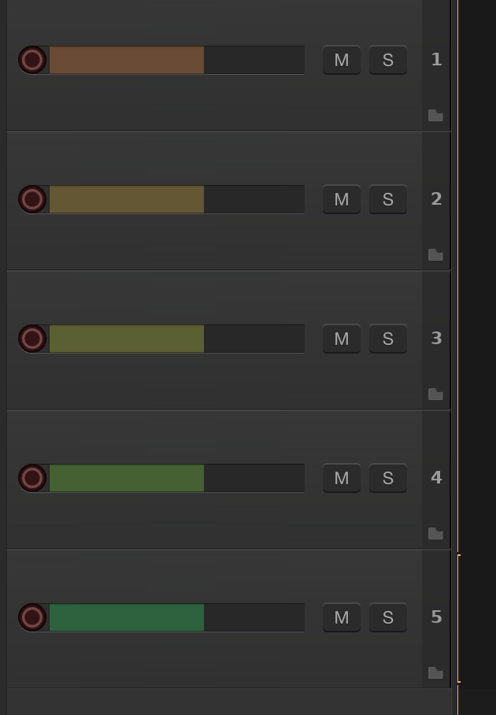
Task: Solo track 1
Action: pyautogui.click(x=387, y=59)
